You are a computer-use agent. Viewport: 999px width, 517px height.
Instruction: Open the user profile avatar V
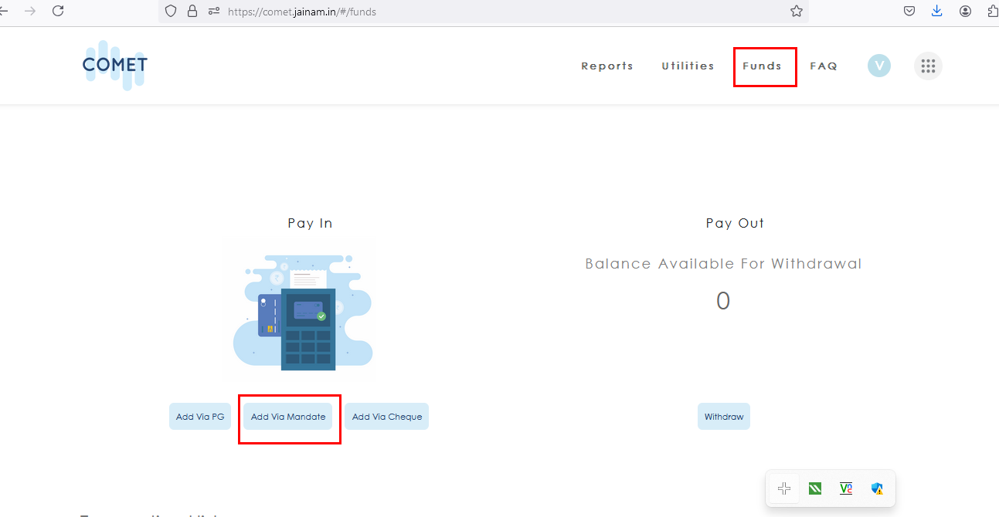tap(878, 66)
